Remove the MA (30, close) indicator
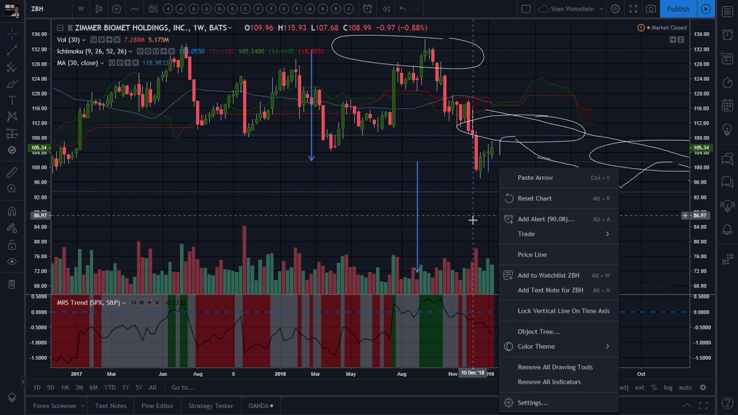This screenshot has width=738, height=415. pos(135,63)
